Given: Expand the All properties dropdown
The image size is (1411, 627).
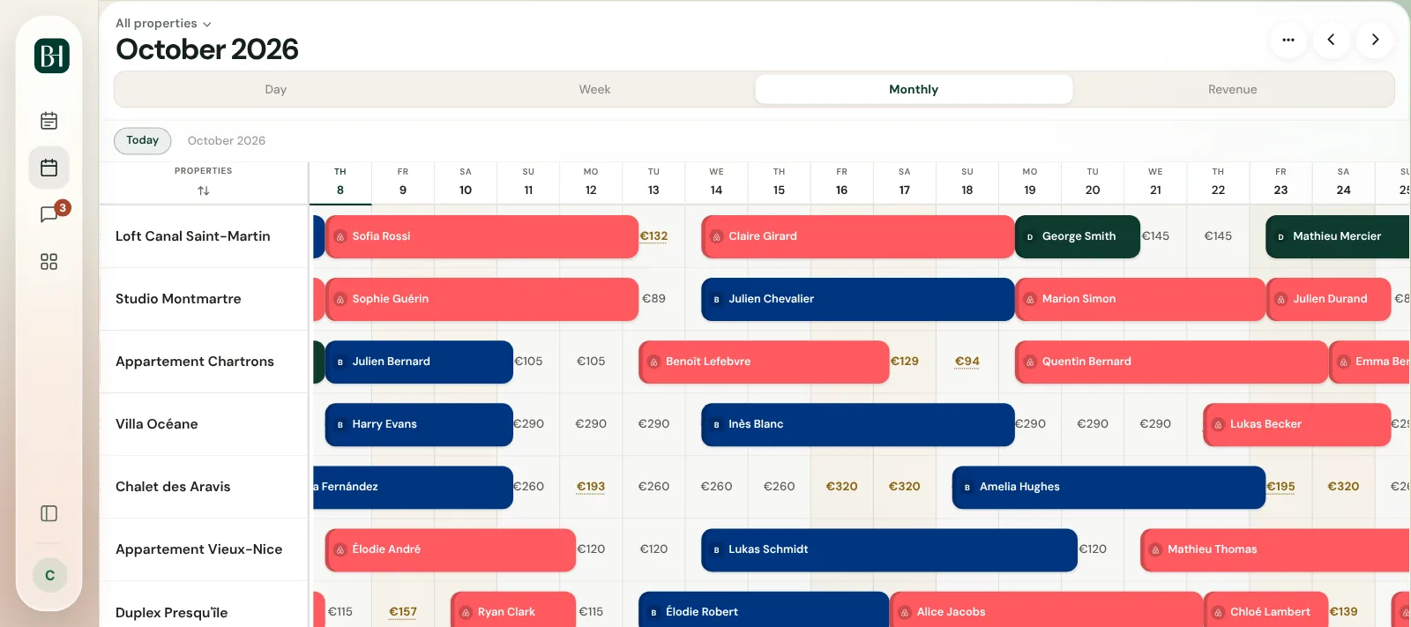Looking at the screenshot, I should coord(164,24).
